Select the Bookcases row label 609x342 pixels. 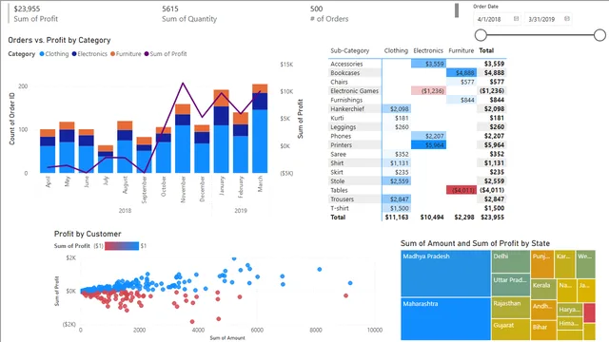coord(344,73)
